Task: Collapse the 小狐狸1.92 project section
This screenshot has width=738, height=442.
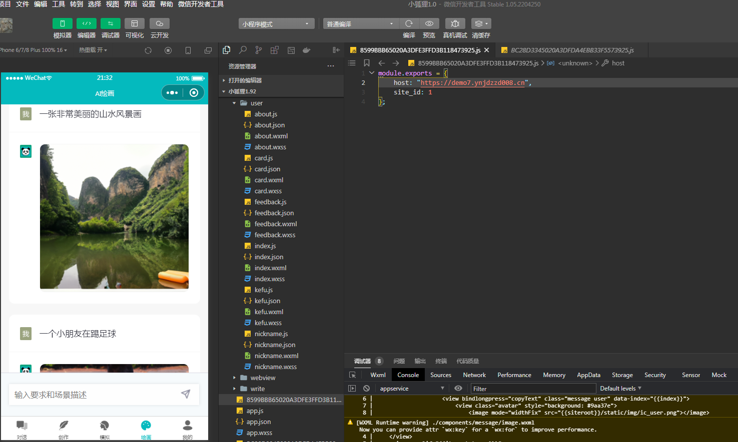Action: pos(281,91)
